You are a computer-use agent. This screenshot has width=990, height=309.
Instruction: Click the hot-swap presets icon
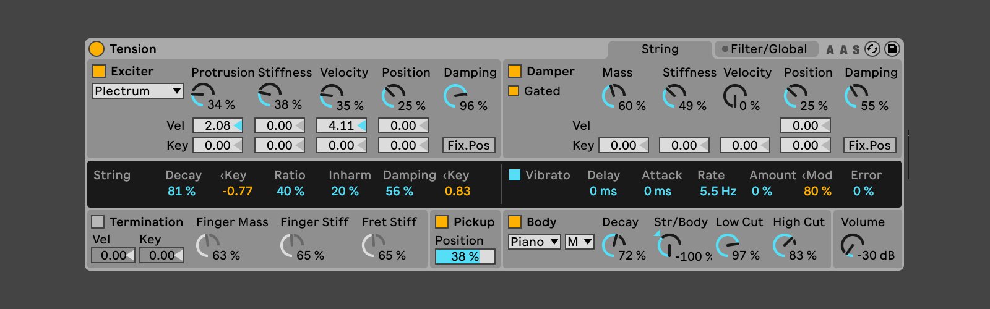click(x=872, y=49)
